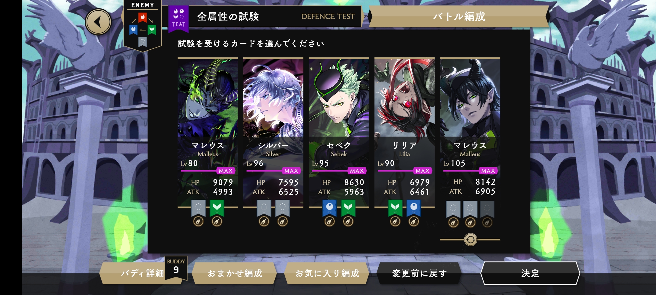
Task: Tap the swap card icon under Lv 105 Malleus
Action: (x=470, y=240)
